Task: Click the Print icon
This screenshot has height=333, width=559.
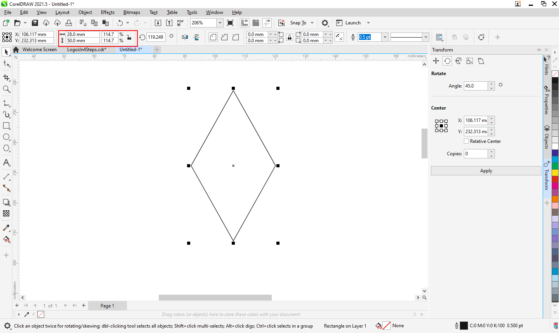Action: click(69, 23)
